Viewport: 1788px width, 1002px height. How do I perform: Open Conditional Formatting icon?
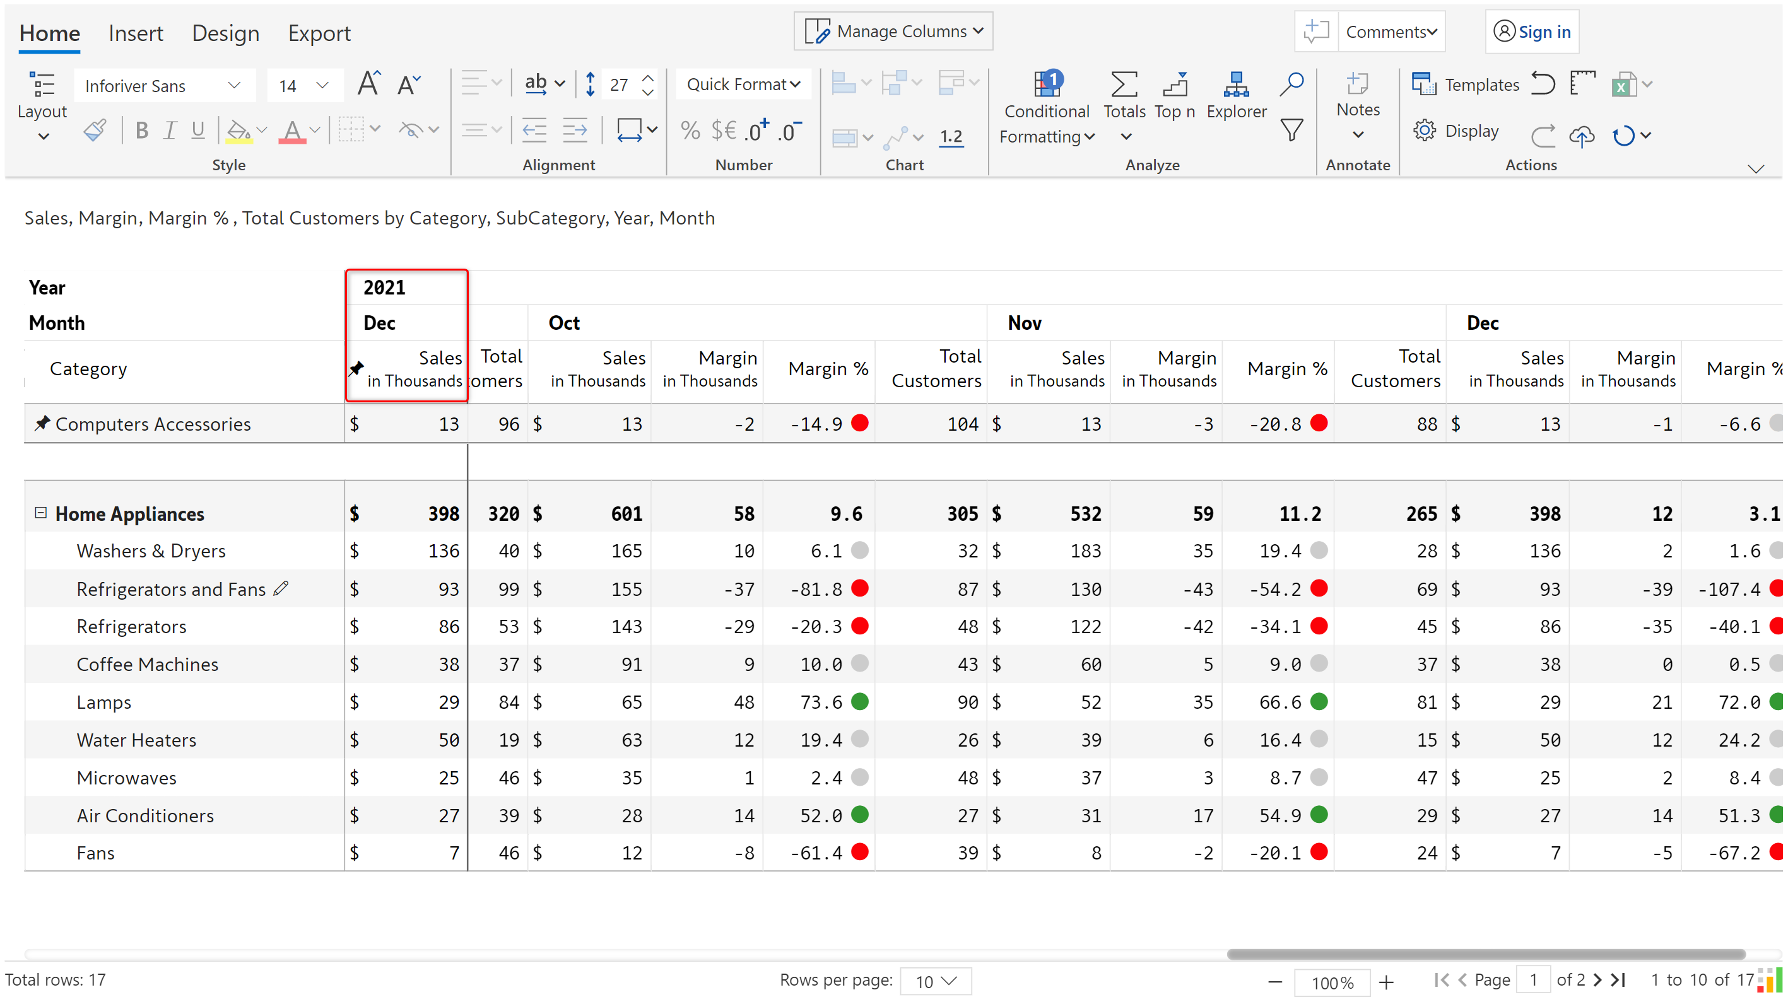1047,85
